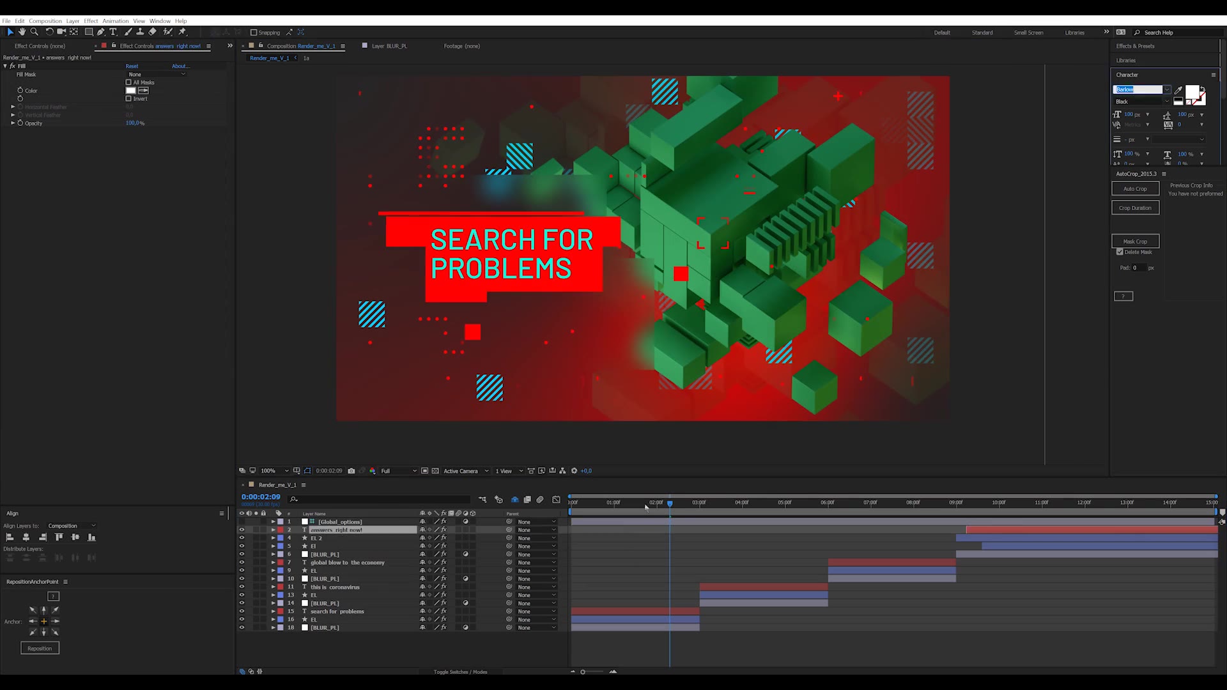Click the Mask Crop button
Screen dimensions: 1227x690
point(1135,241)
